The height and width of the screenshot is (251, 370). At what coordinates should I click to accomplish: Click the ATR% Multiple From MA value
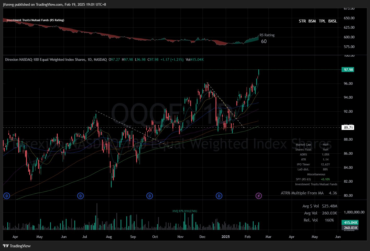pyautogui.click(x=333, y=193)
